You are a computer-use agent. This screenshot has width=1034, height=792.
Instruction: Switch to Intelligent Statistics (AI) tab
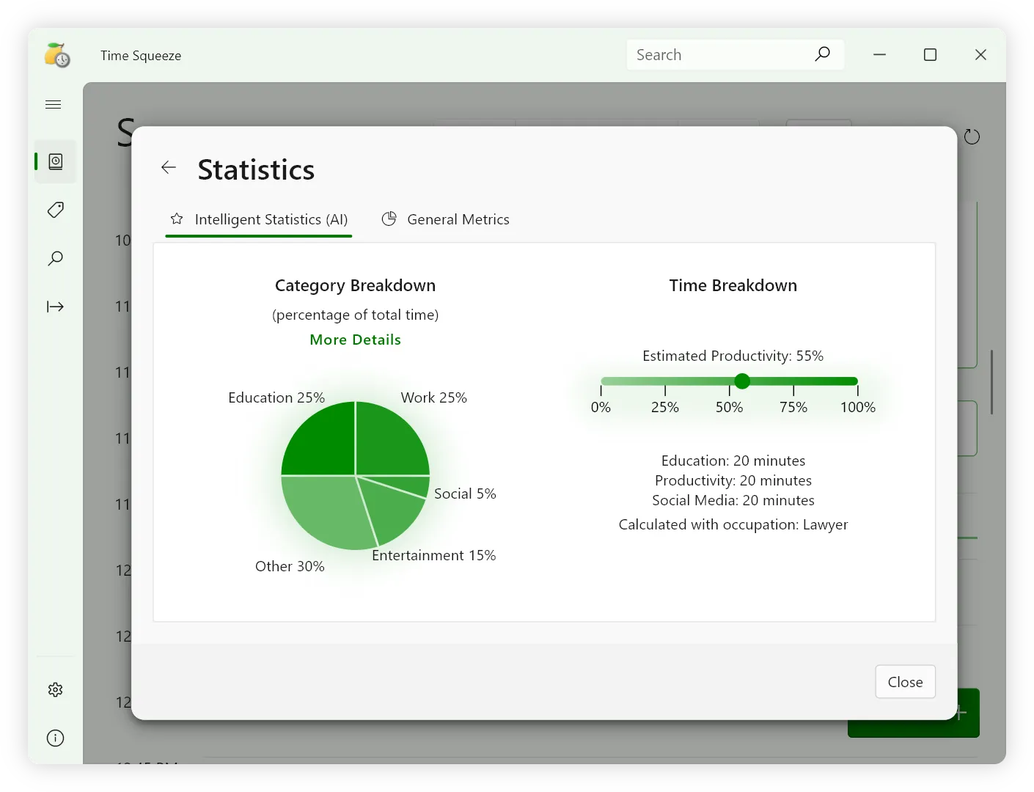click(259, 220)
